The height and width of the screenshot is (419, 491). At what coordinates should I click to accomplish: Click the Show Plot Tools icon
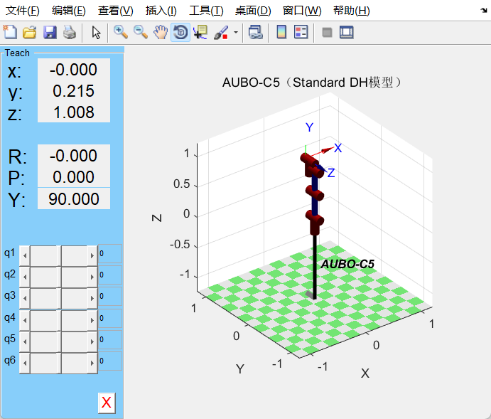tap(347, 32)
